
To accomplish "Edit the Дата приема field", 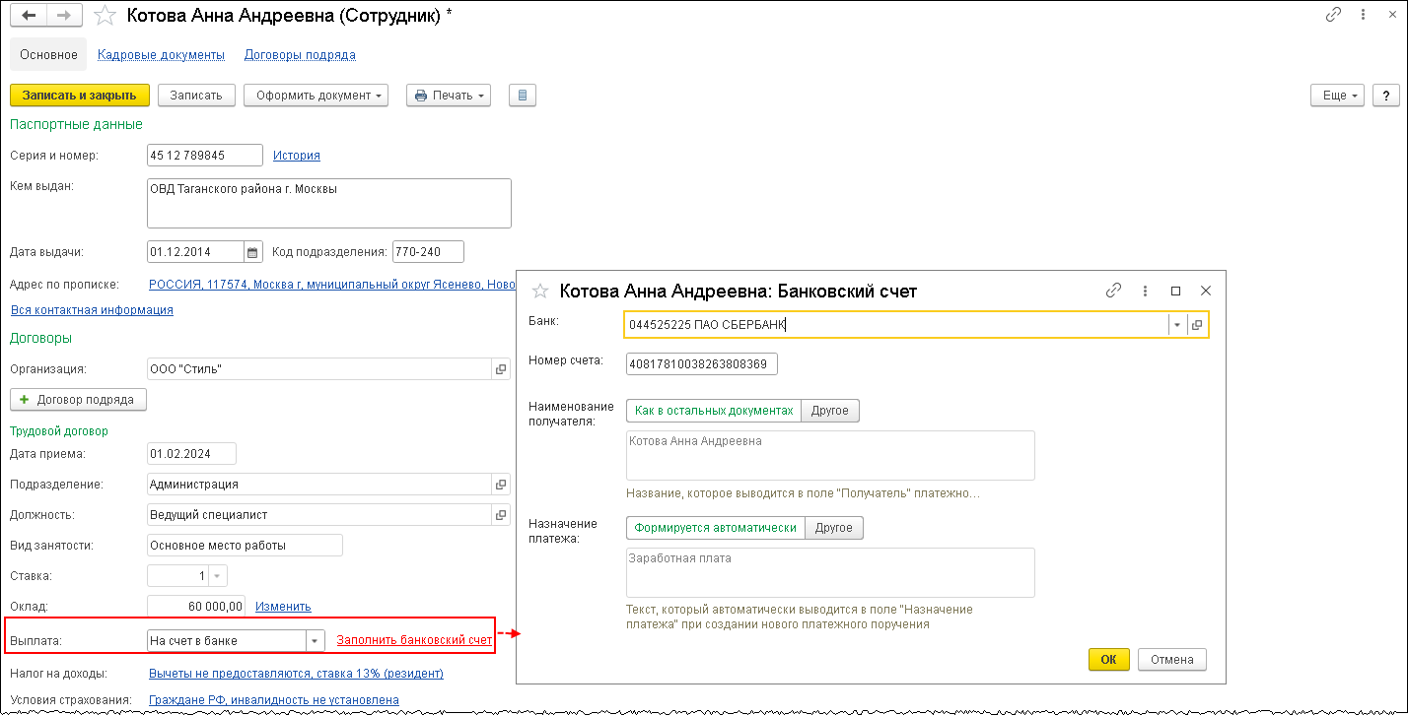I will click(x=191, y=454).
